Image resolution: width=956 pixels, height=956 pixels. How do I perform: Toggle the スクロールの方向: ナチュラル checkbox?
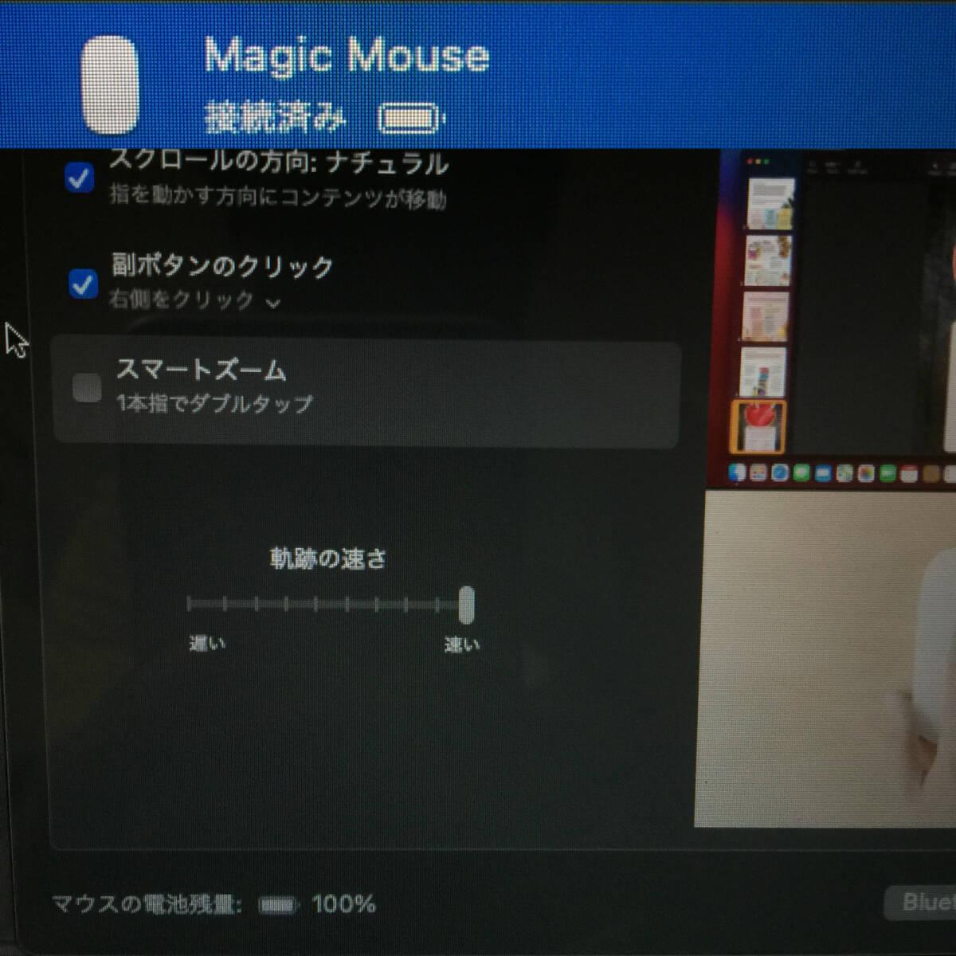[79, 178]
